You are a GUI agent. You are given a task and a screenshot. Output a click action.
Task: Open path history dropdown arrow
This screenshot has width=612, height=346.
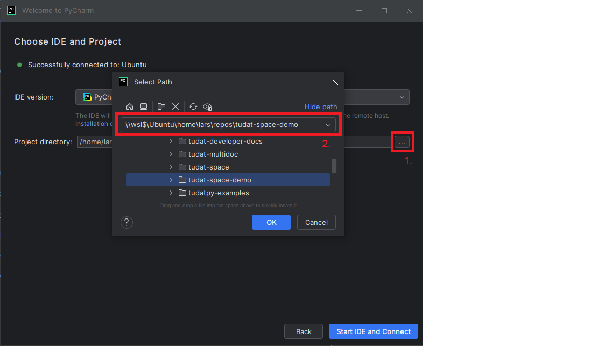[x=328, y=125]
